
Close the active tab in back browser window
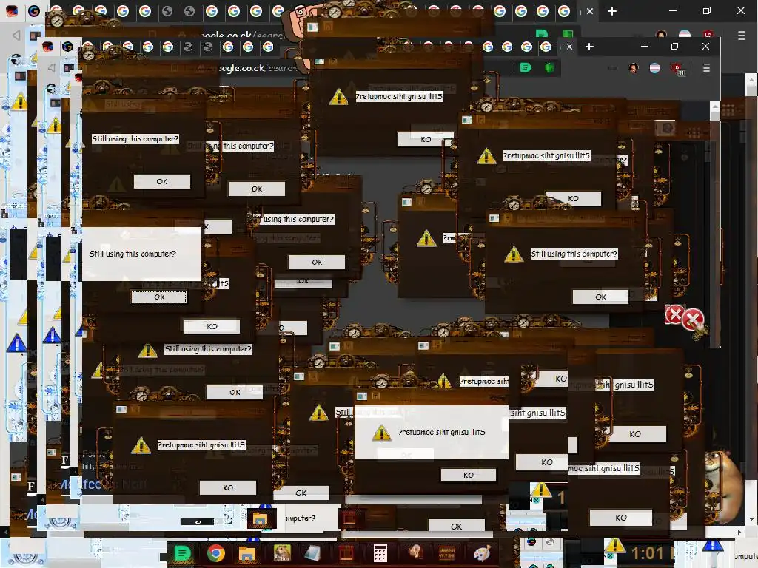(x=590, y=10)
